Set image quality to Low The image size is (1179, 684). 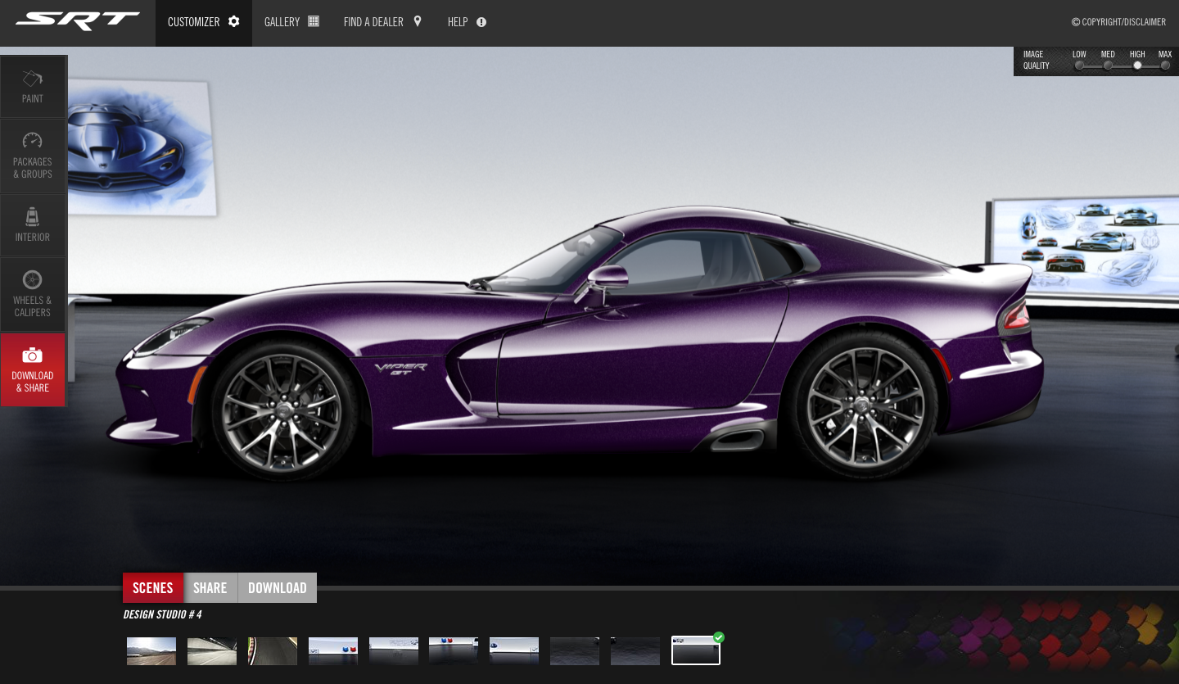[x=1079, y=66]
